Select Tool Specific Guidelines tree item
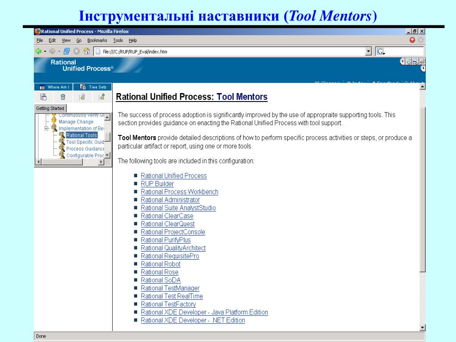 pyautogui.click(x=85, y=142)
